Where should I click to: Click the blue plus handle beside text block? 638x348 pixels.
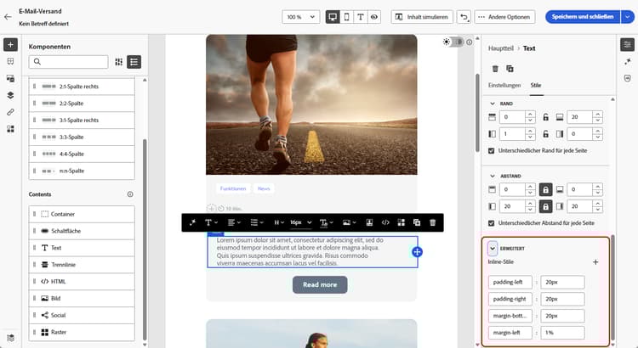(417, 252)
